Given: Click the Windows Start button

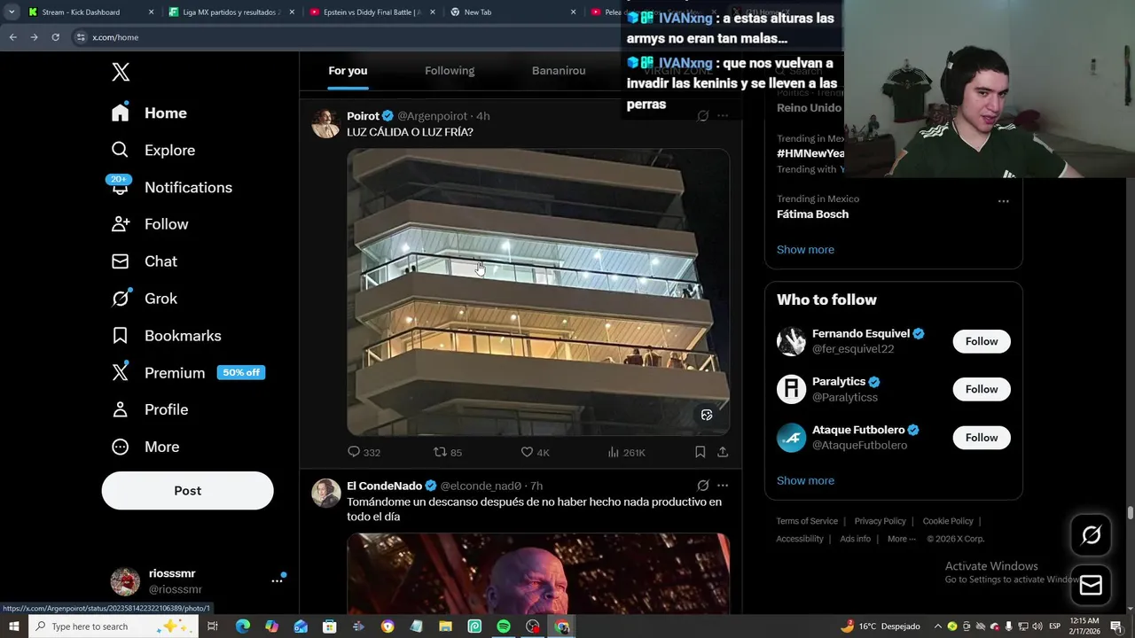Looking at the screenshot, I should coord(13,626).
